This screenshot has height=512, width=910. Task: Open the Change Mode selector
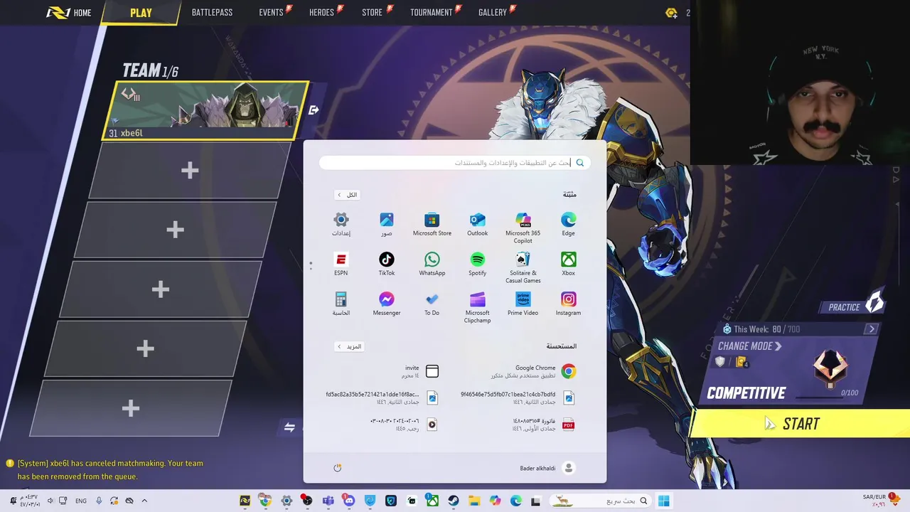(x=749, y=346)
